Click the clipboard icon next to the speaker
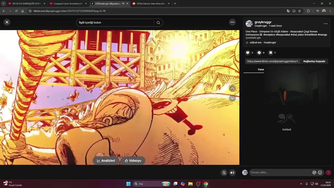Screen dimensions: 334x188 click(x=224, y=173)
